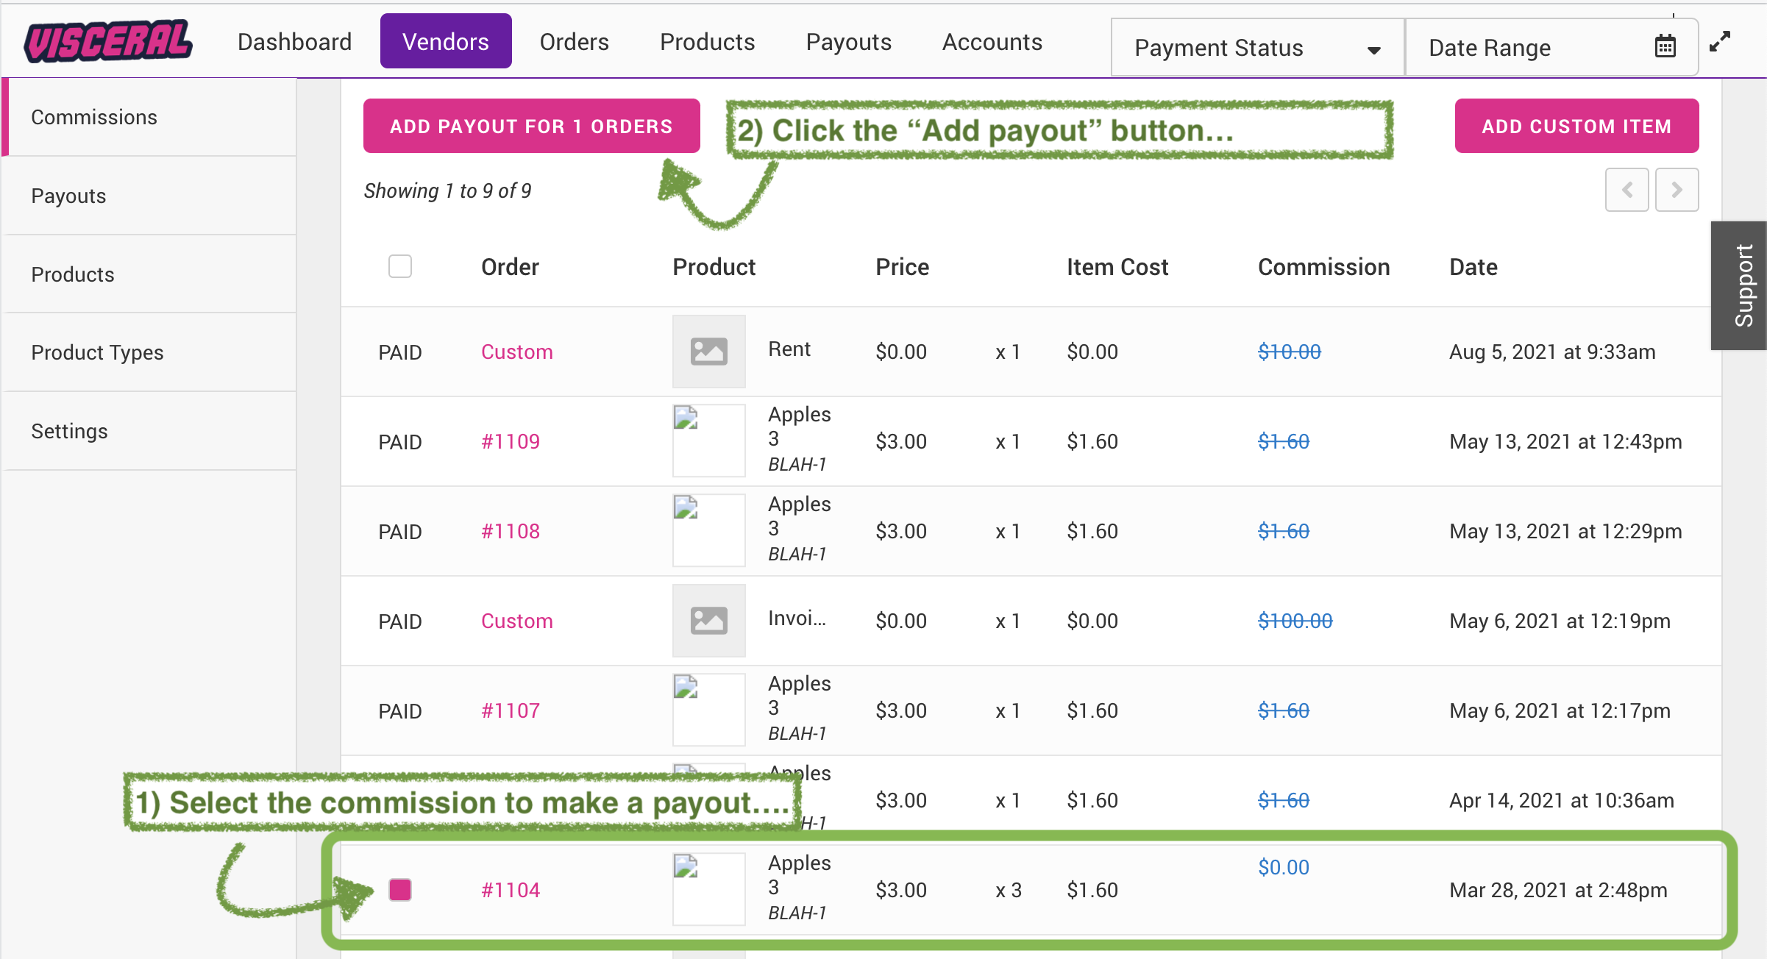This screenshot has height=959, width=1767.
Task: Open the Support side tab
Action: coord(1742,285)
